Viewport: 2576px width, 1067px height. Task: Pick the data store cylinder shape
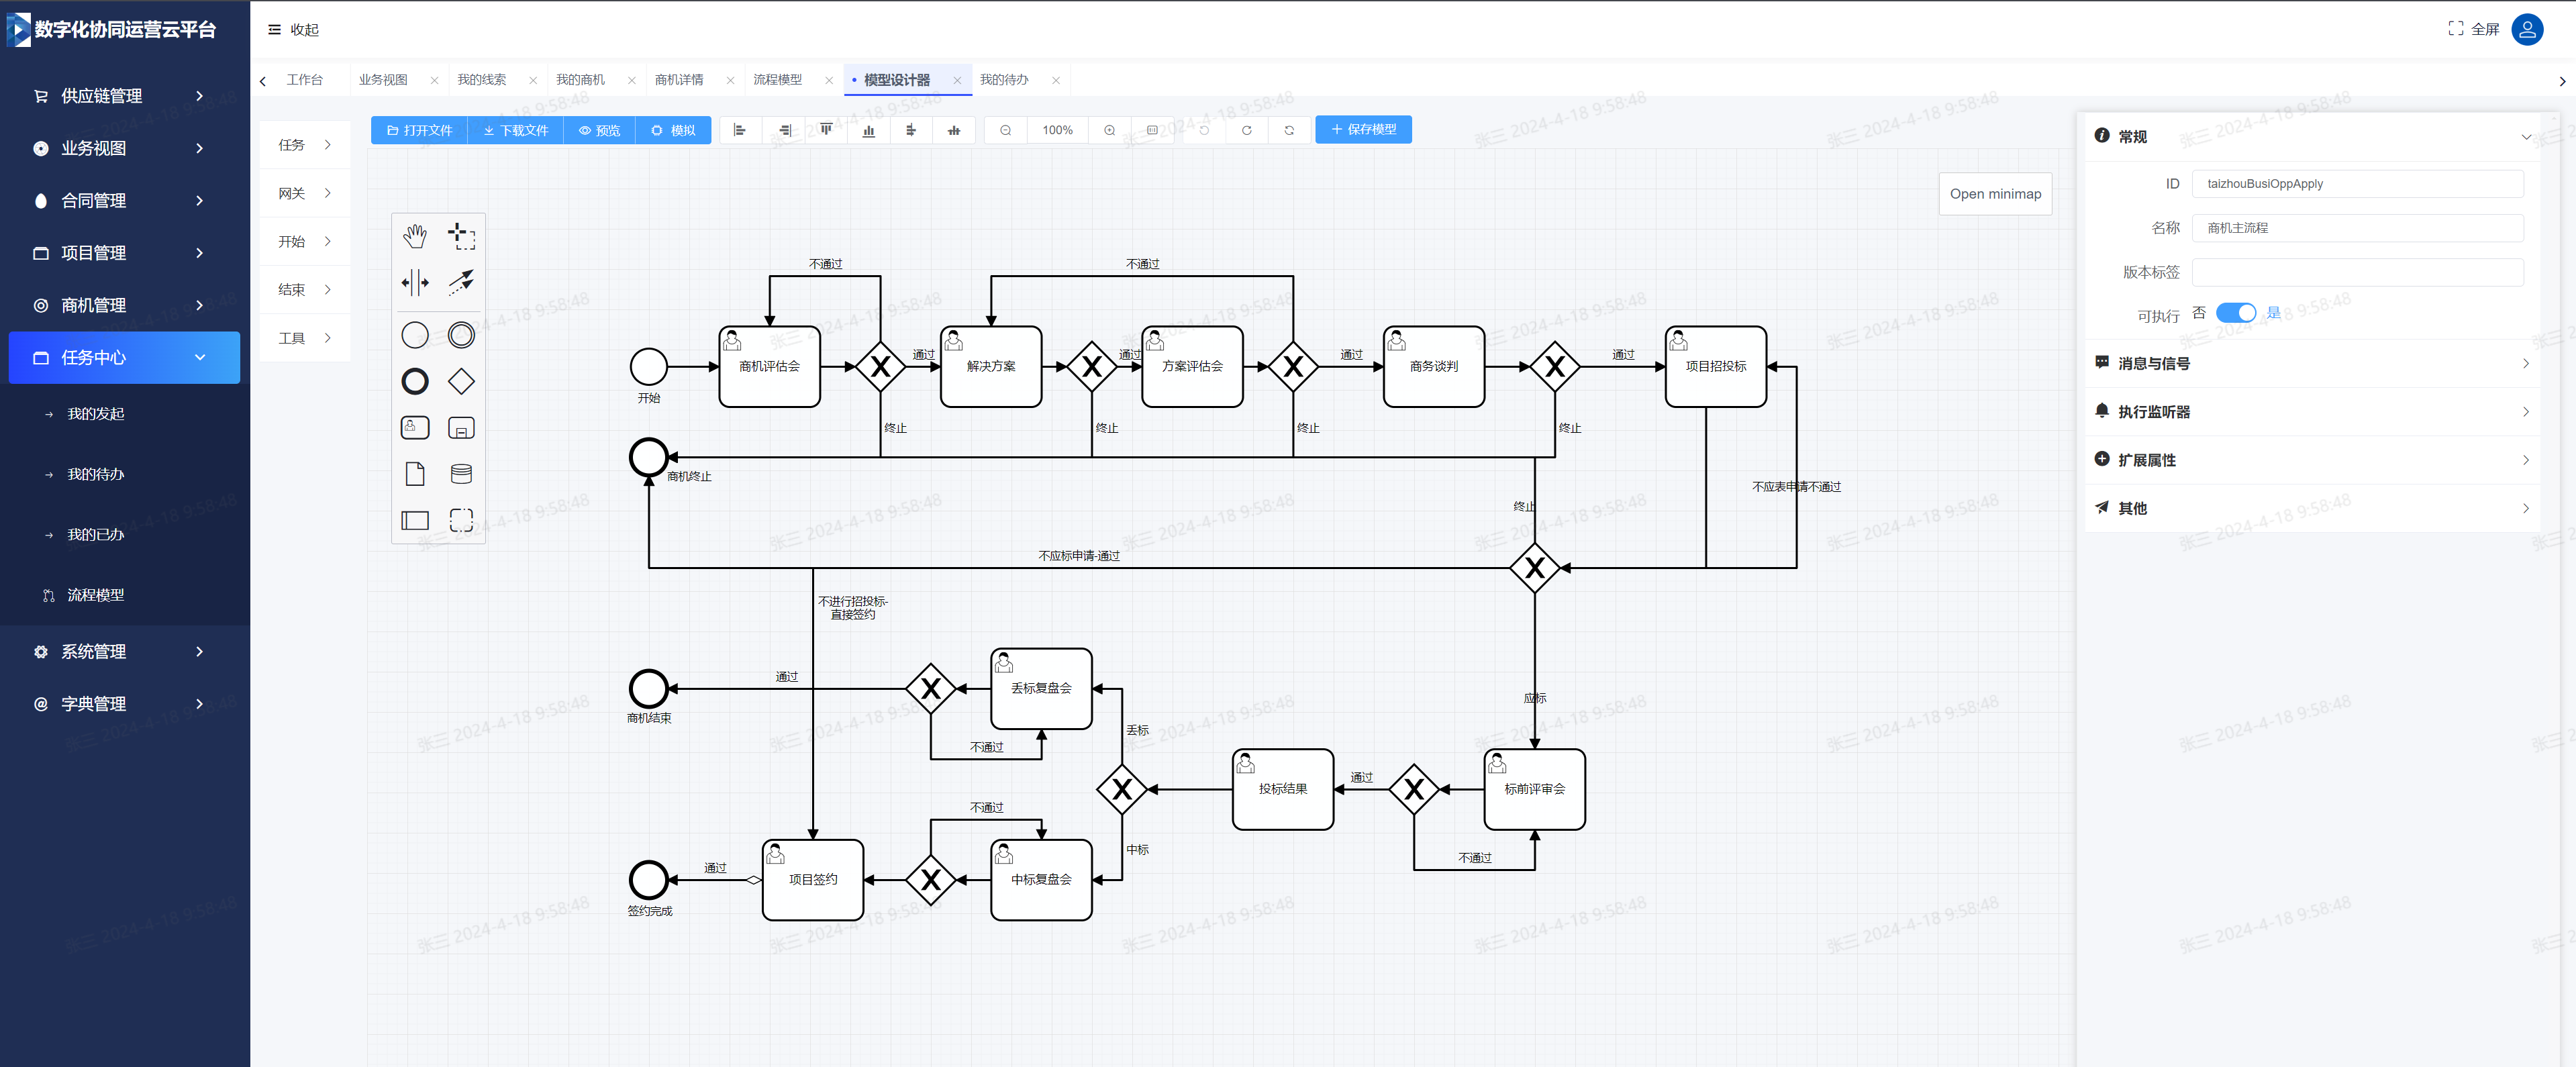pyautogui.click(x=461, y=474)
